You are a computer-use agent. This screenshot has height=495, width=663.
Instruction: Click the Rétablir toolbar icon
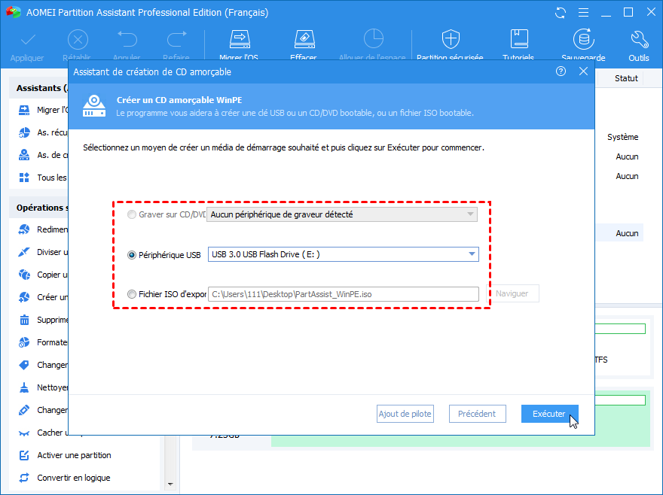[x=78, y=40]
